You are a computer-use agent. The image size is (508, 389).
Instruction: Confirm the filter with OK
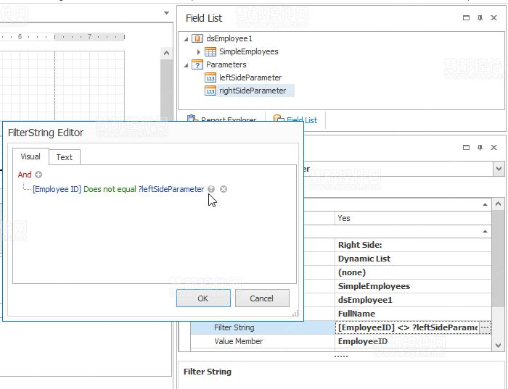coord(203,298)
